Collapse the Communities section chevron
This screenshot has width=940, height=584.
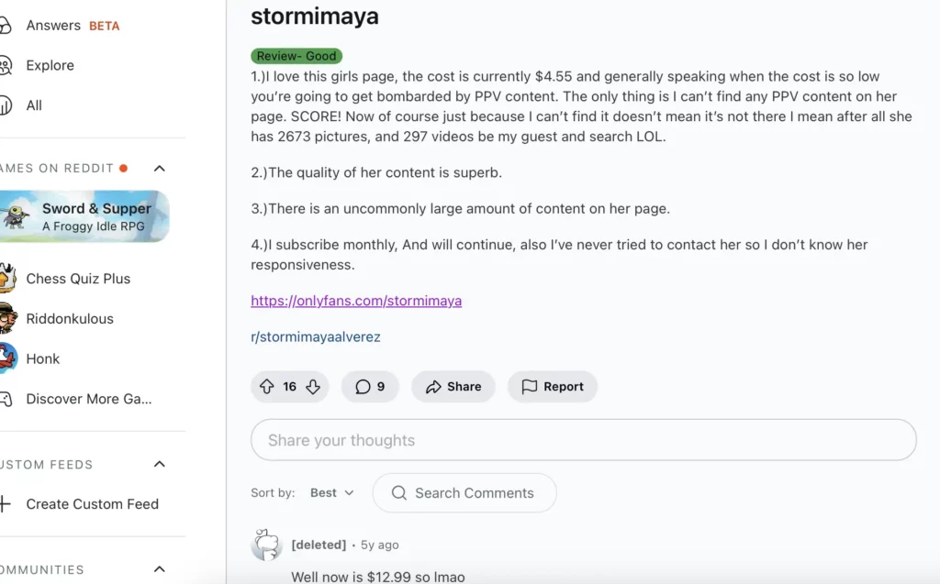click(x=160, y=569)
